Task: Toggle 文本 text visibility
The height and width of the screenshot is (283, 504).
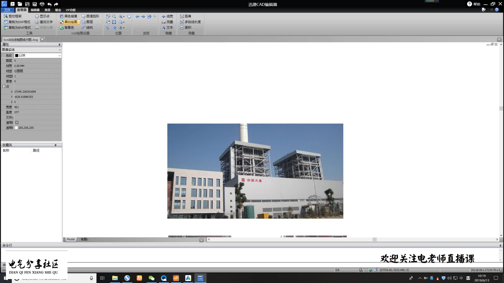Action: tap(167, 28)
